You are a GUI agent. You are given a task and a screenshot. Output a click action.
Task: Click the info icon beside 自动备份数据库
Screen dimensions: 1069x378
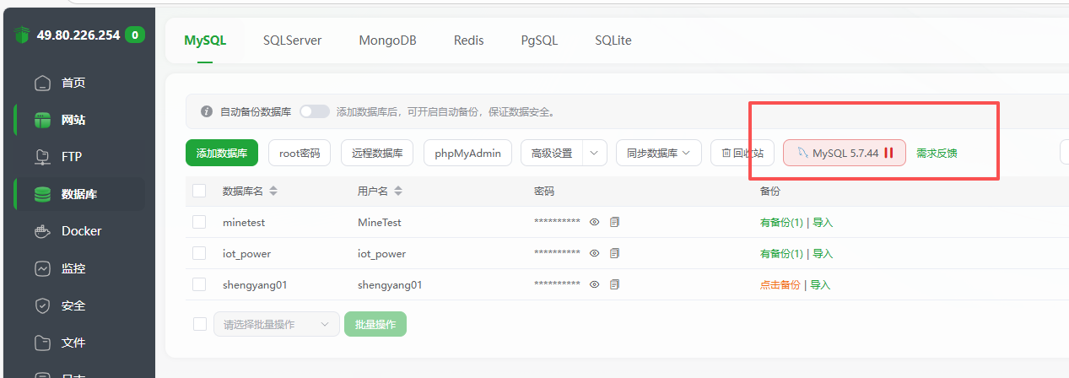(x=207, y=111)
